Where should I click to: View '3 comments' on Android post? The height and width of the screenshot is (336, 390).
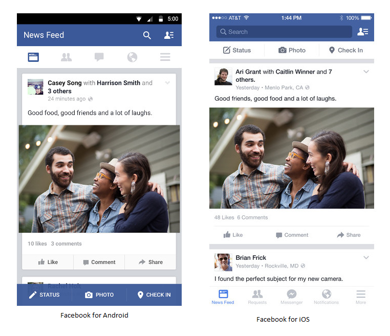66,243
